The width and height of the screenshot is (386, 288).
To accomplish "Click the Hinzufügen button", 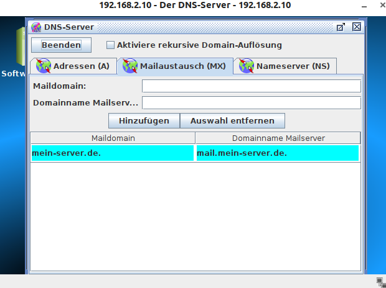I will click(144, 121).
